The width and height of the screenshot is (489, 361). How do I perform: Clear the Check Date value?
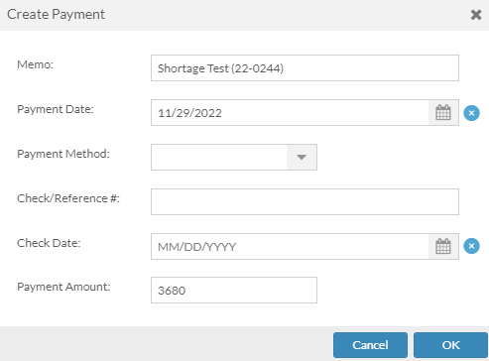pyautogui.click(x=471, y=246)
